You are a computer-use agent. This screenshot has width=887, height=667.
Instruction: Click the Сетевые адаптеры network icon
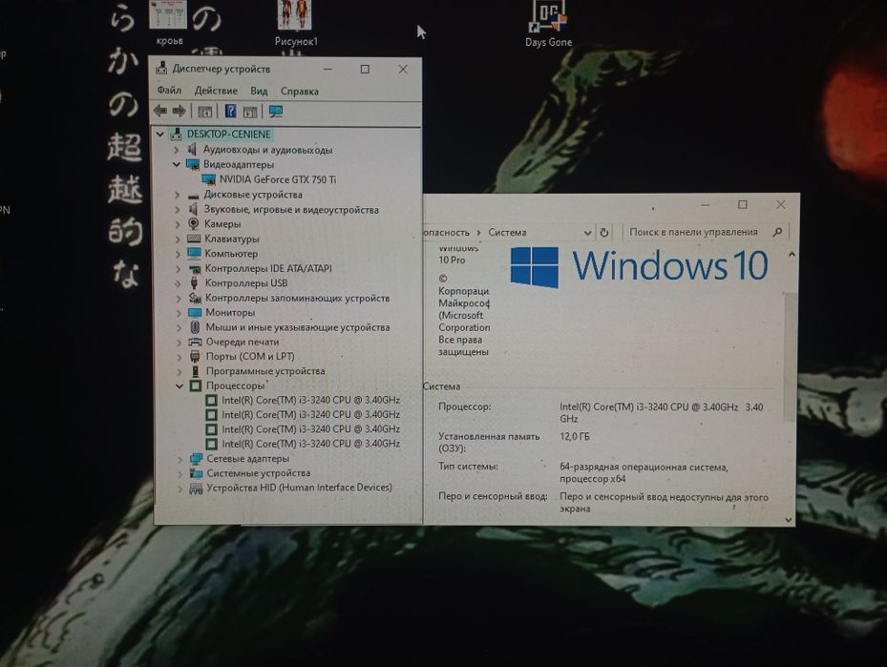[197, 458]
